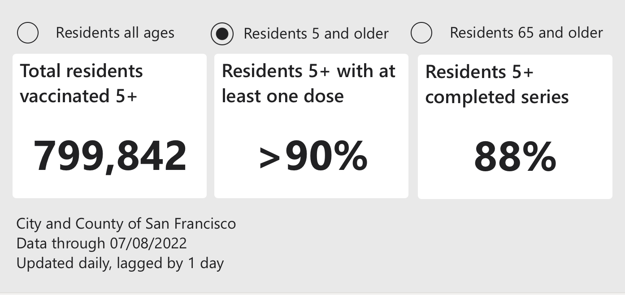Viewport: 625px width, 295px height.
Task: Click the 'Residents all ages' label text
Action: coord(115,33)
